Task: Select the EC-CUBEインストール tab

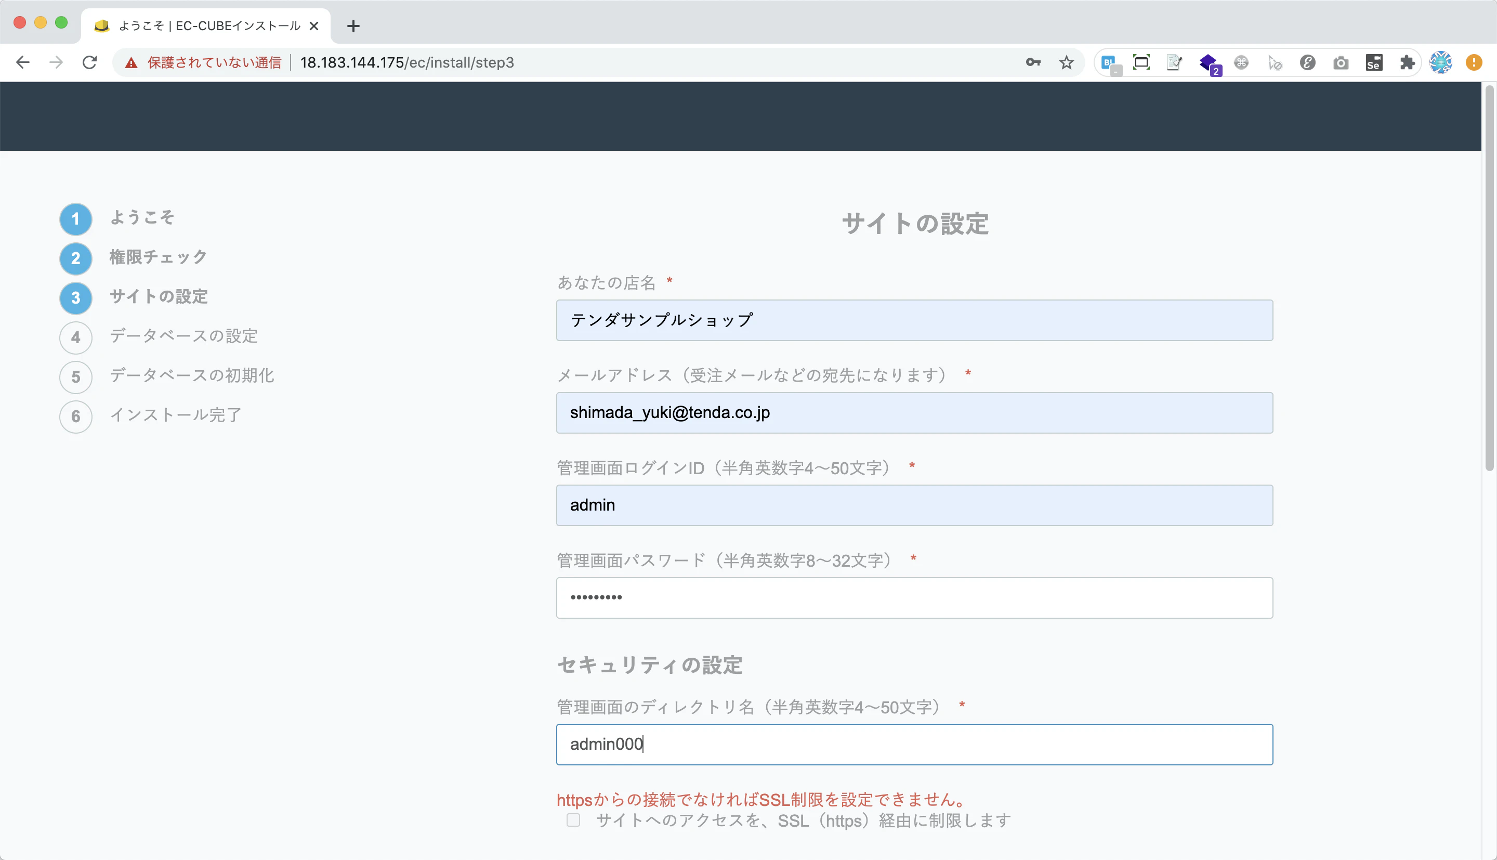Action: (205, 26)
